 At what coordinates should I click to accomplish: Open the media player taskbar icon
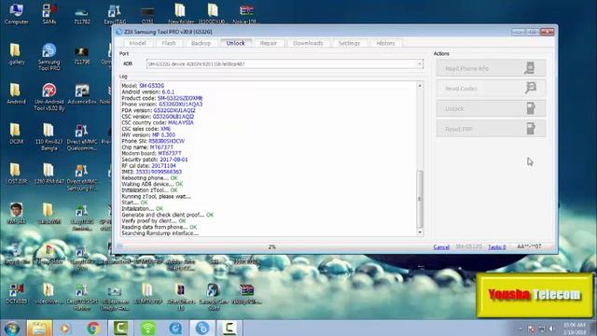(x=65, y=328)
